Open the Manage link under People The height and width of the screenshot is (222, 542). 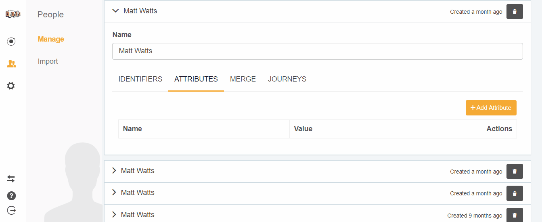tap(51, 39)
